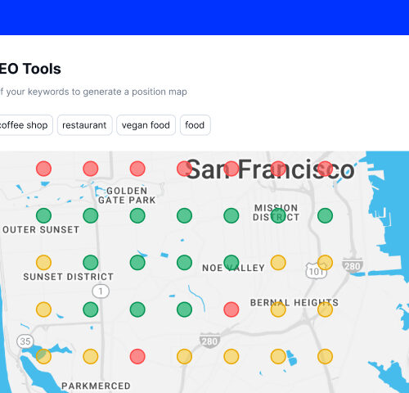
Task: Click the route 1 highway shield
Action: pyautogui.click(x=101, y=291)
